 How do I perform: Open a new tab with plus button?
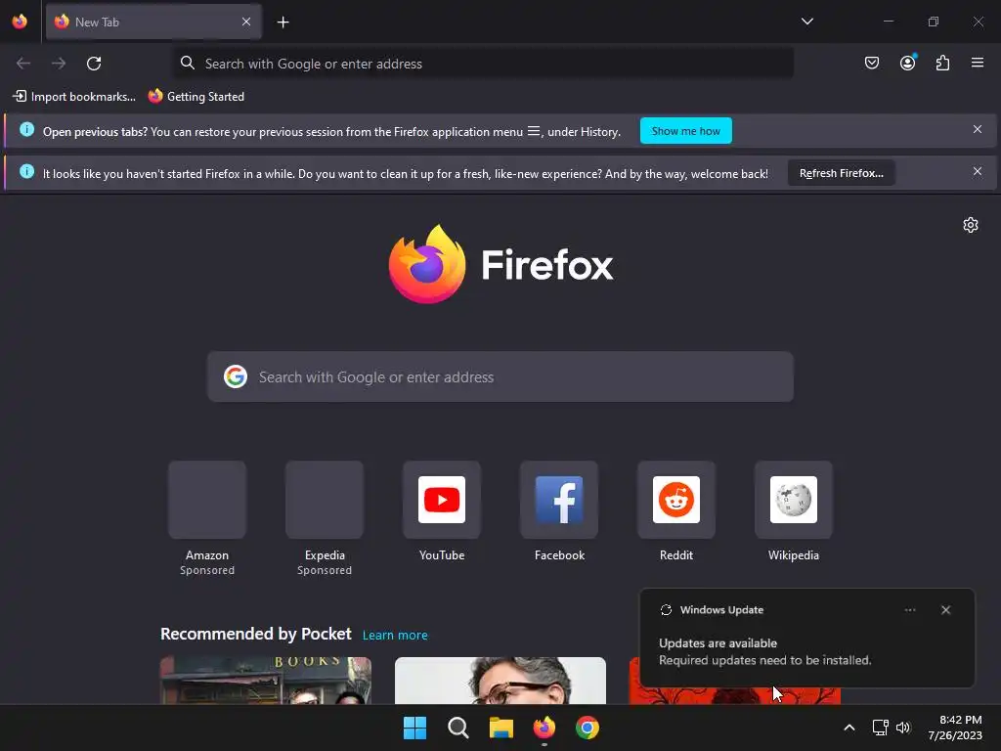pyautogui.click(x=283, y=22)
